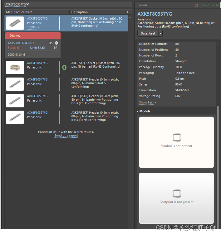
Task: Click the Footprint is not present chip icon
Action: (x=176, y=193)
